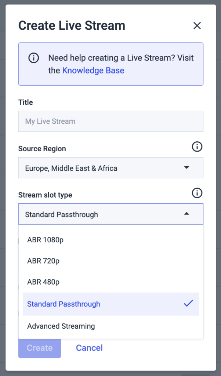Open the Knowledge Base link
This screenshot has width=221, height=376.
click(x=93, y=70)
